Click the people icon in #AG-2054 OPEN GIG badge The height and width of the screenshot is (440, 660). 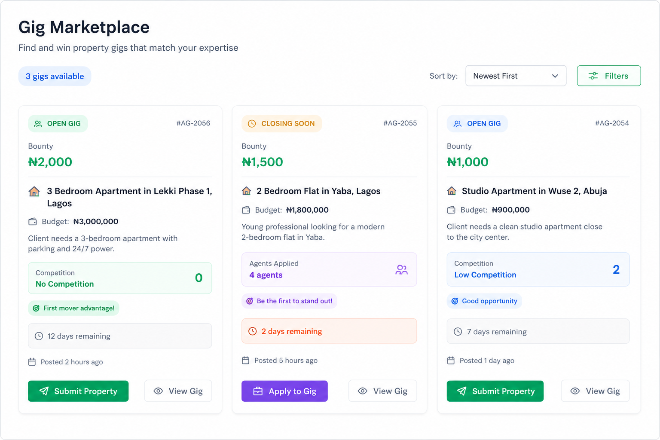coord(458,124)
